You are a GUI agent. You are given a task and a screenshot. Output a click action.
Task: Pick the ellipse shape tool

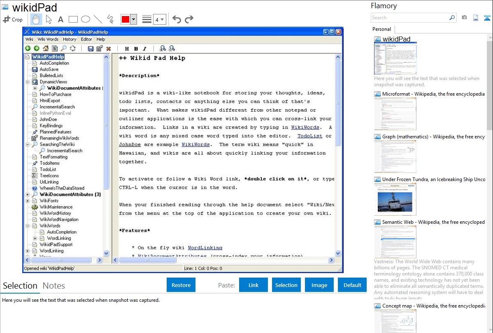[86, 19]
